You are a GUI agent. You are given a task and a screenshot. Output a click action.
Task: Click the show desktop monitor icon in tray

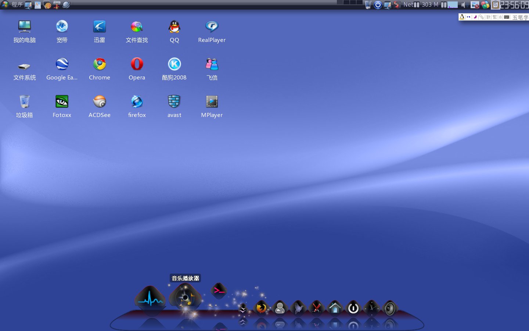[x=388, y=5]
